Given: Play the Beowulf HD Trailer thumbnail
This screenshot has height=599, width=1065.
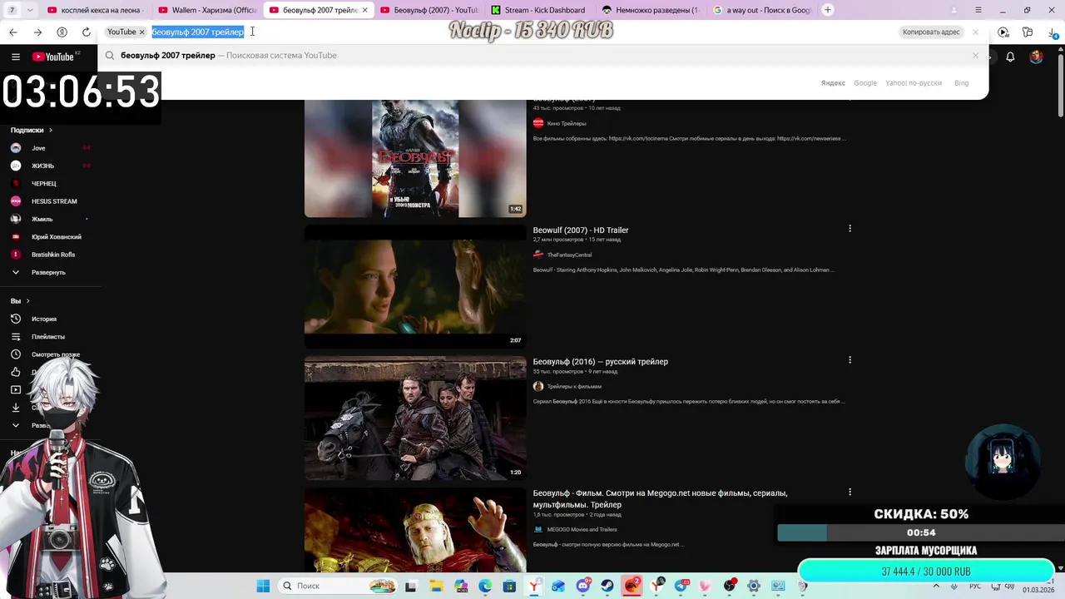Looking at the screenshot, I should (x=415, y=287).
